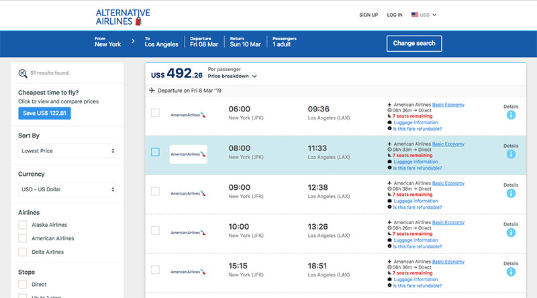Click SIGN UP in the header
Image resolution: width=537 pixels, height=298 pixels.
pos(369,15)
